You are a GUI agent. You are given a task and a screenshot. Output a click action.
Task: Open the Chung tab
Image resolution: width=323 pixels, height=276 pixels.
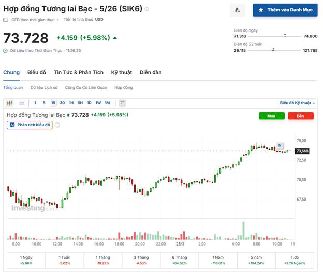11,72
